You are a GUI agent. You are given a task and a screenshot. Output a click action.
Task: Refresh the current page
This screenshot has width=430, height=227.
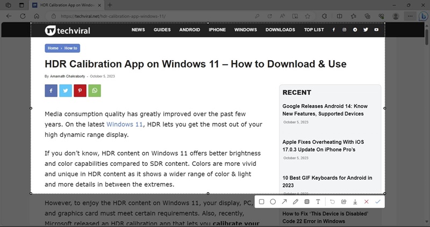(23, 16)
